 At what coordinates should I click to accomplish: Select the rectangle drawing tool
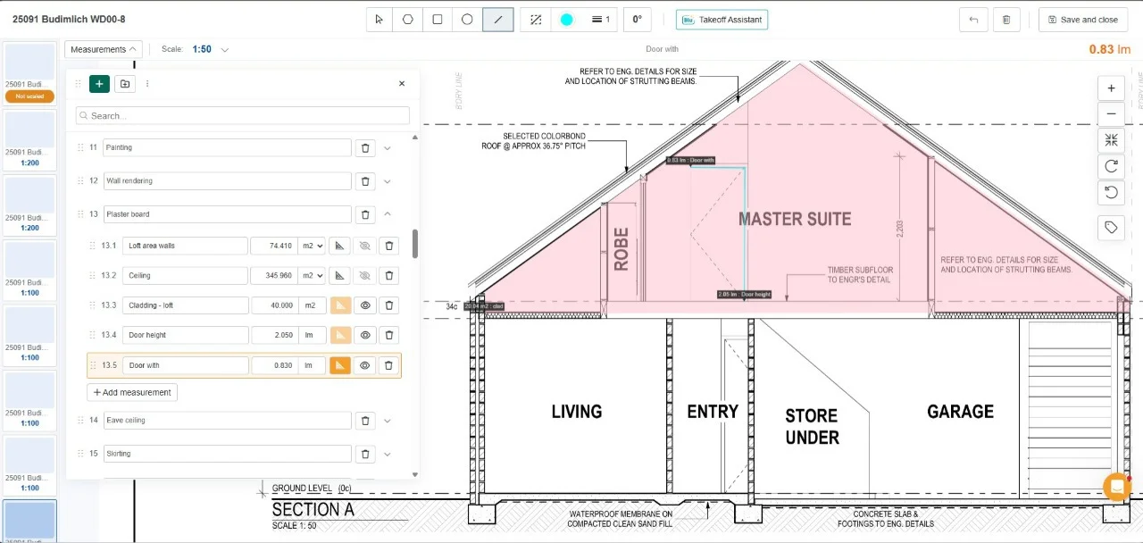[x=438, y=20]
